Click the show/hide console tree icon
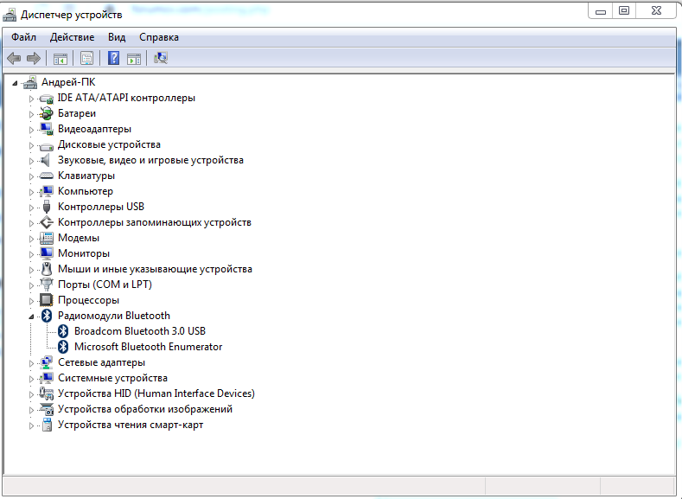The image size is (682, 499). 61,58
